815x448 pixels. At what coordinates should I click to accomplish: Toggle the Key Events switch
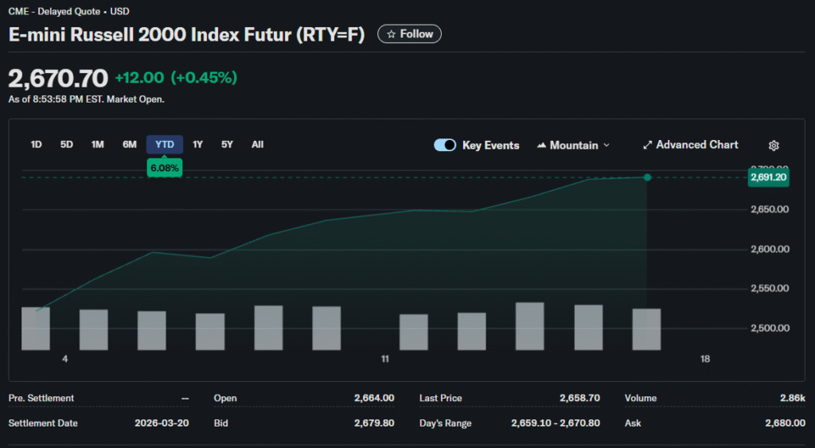click(x=445, y=145)
